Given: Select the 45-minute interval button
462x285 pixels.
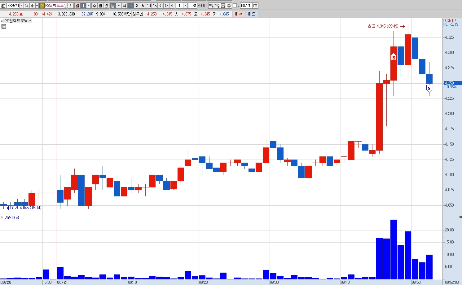Looking at the screenshot, I should 166,6.
